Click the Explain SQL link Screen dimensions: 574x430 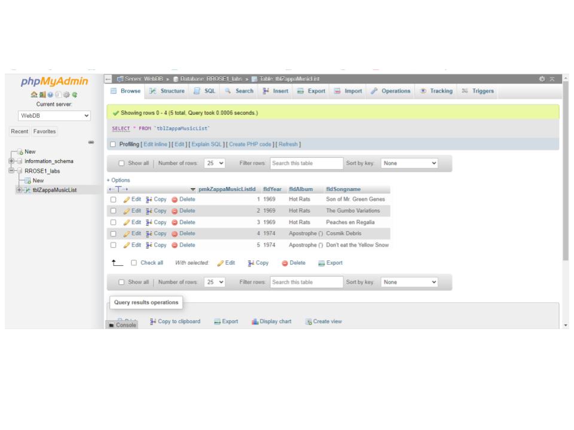pos(207,144)
